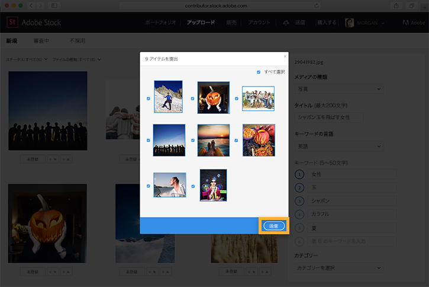The height and width of the screenshot is (287, 429).
Task: Open the キーワードの言語 dropdown showing 英語
Action: [339, 146]
